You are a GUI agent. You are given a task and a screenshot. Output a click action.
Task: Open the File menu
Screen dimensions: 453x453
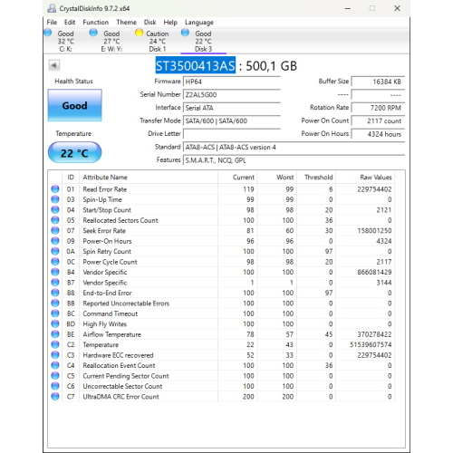pos(52,22)
